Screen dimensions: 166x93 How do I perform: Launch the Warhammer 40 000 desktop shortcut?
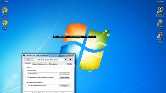coord(160,12)
